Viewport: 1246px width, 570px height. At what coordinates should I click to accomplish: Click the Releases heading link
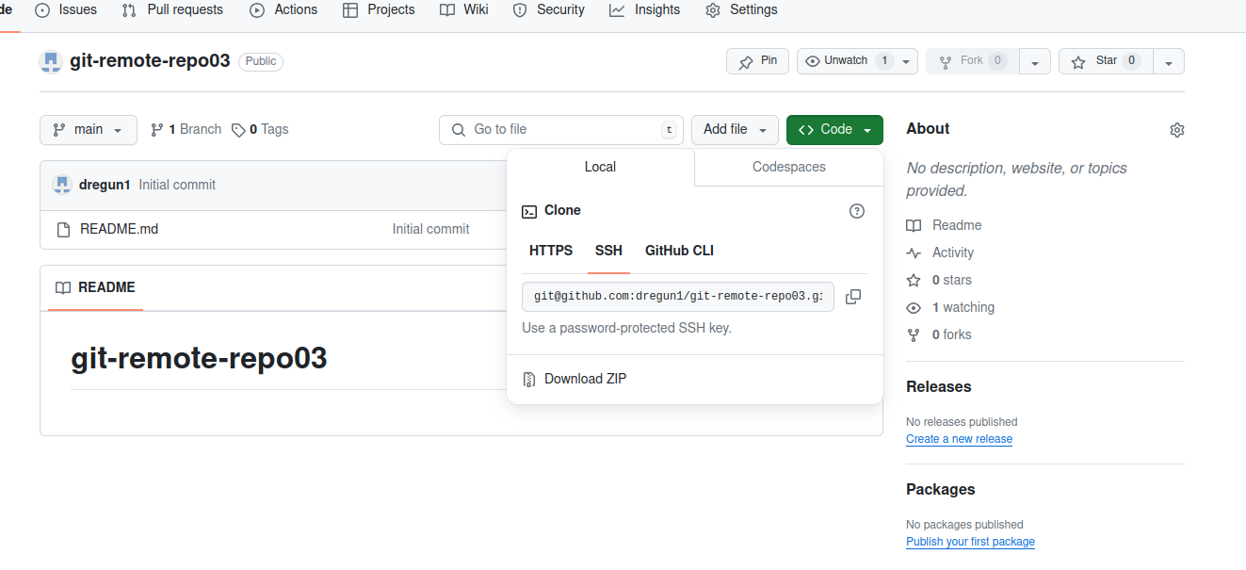938,387
